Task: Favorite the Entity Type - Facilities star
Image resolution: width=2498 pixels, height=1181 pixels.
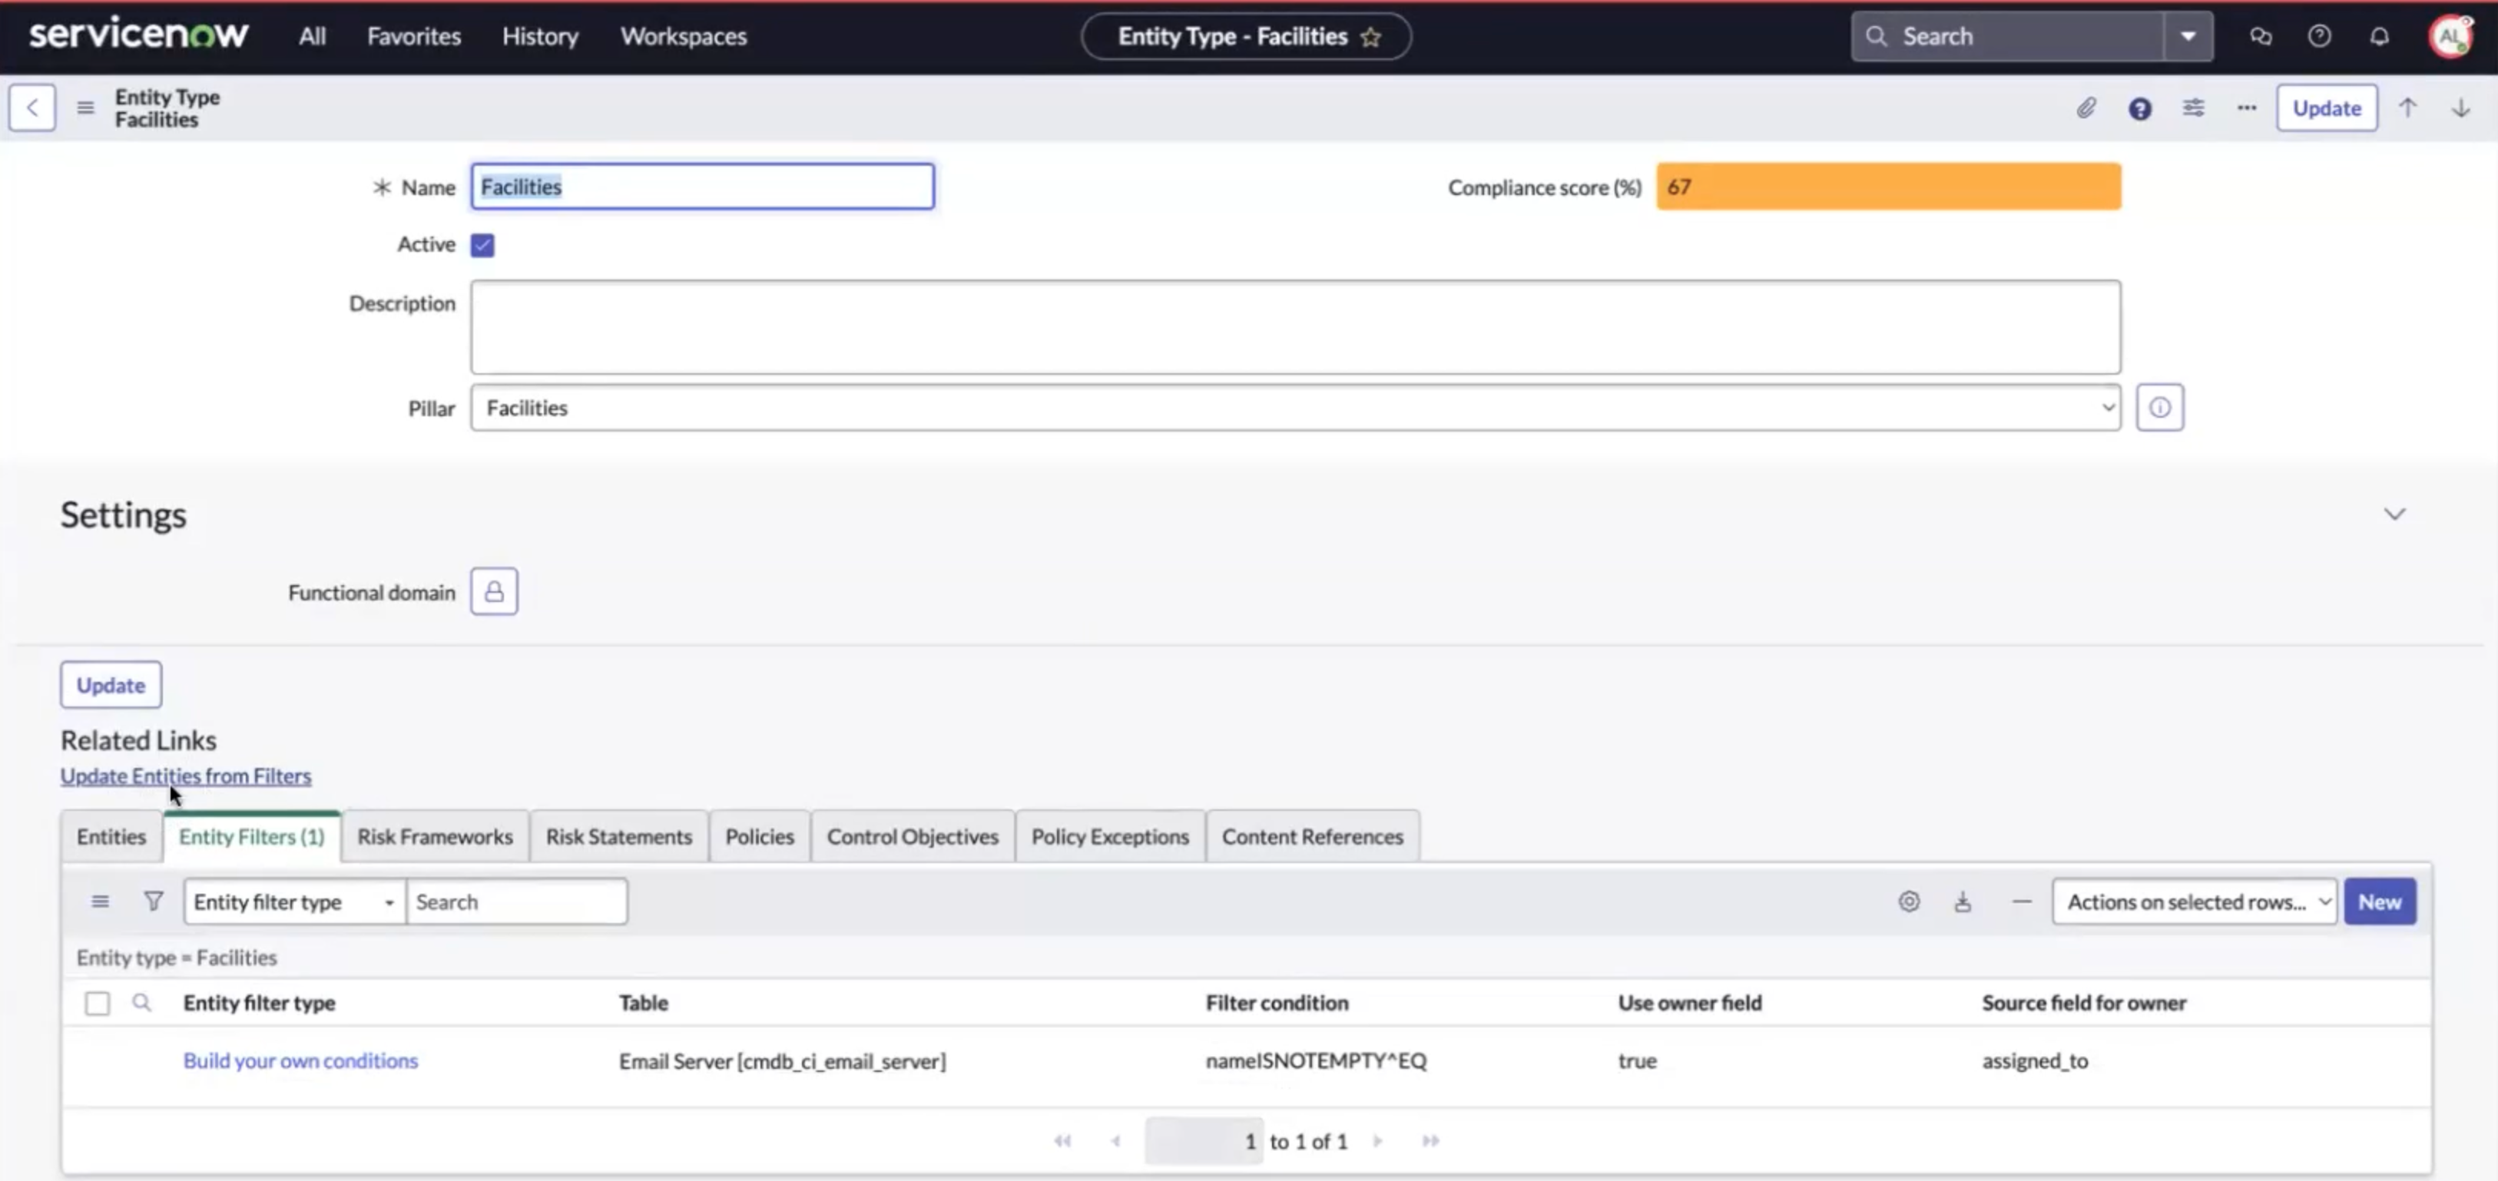Action: click(1370, 37)
